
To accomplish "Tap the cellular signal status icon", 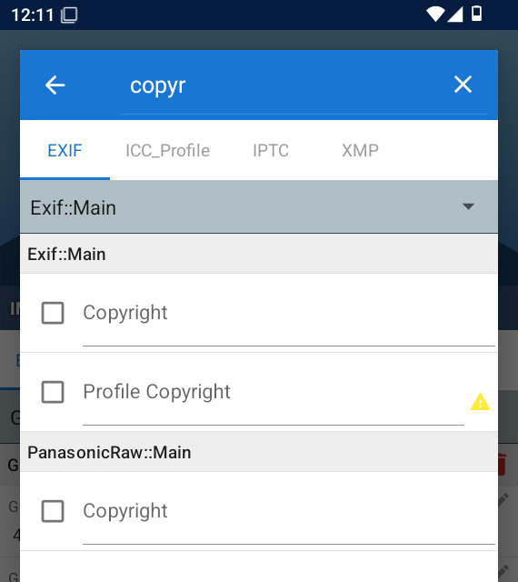I will [454, 15].
